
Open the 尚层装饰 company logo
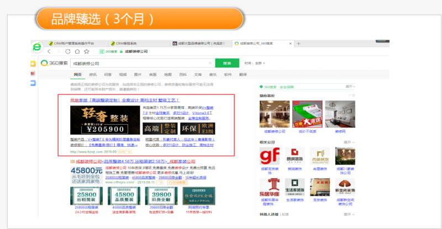pyautogui.click(x=320, y=156)
